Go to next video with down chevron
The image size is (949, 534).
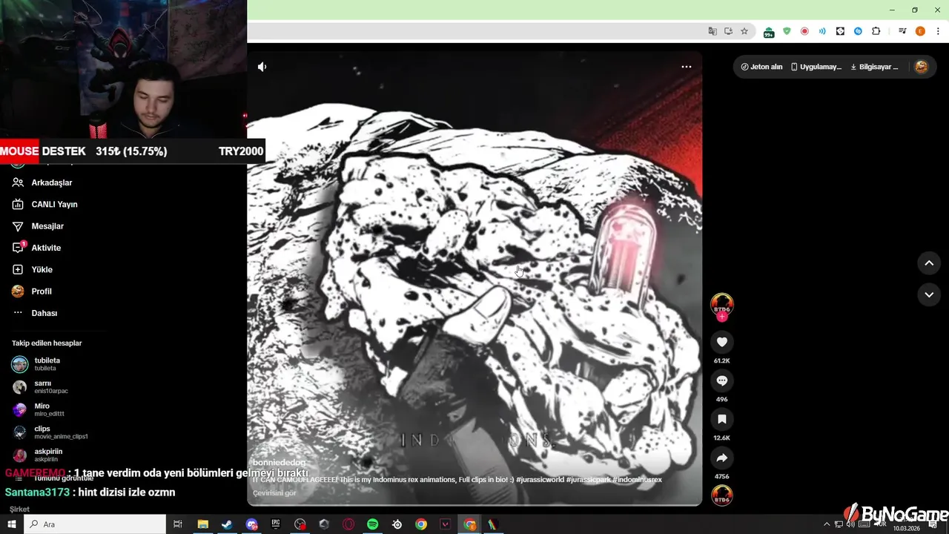coord(929,294)
